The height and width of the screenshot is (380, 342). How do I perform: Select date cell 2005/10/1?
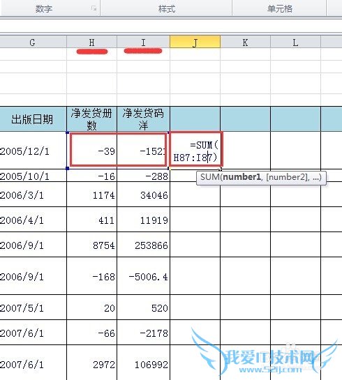click(x=33, y=176)
